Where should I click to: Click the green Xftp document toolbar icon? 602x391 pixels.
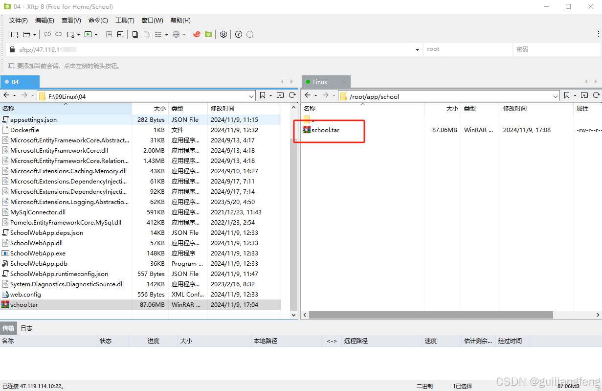coord(208,34)
